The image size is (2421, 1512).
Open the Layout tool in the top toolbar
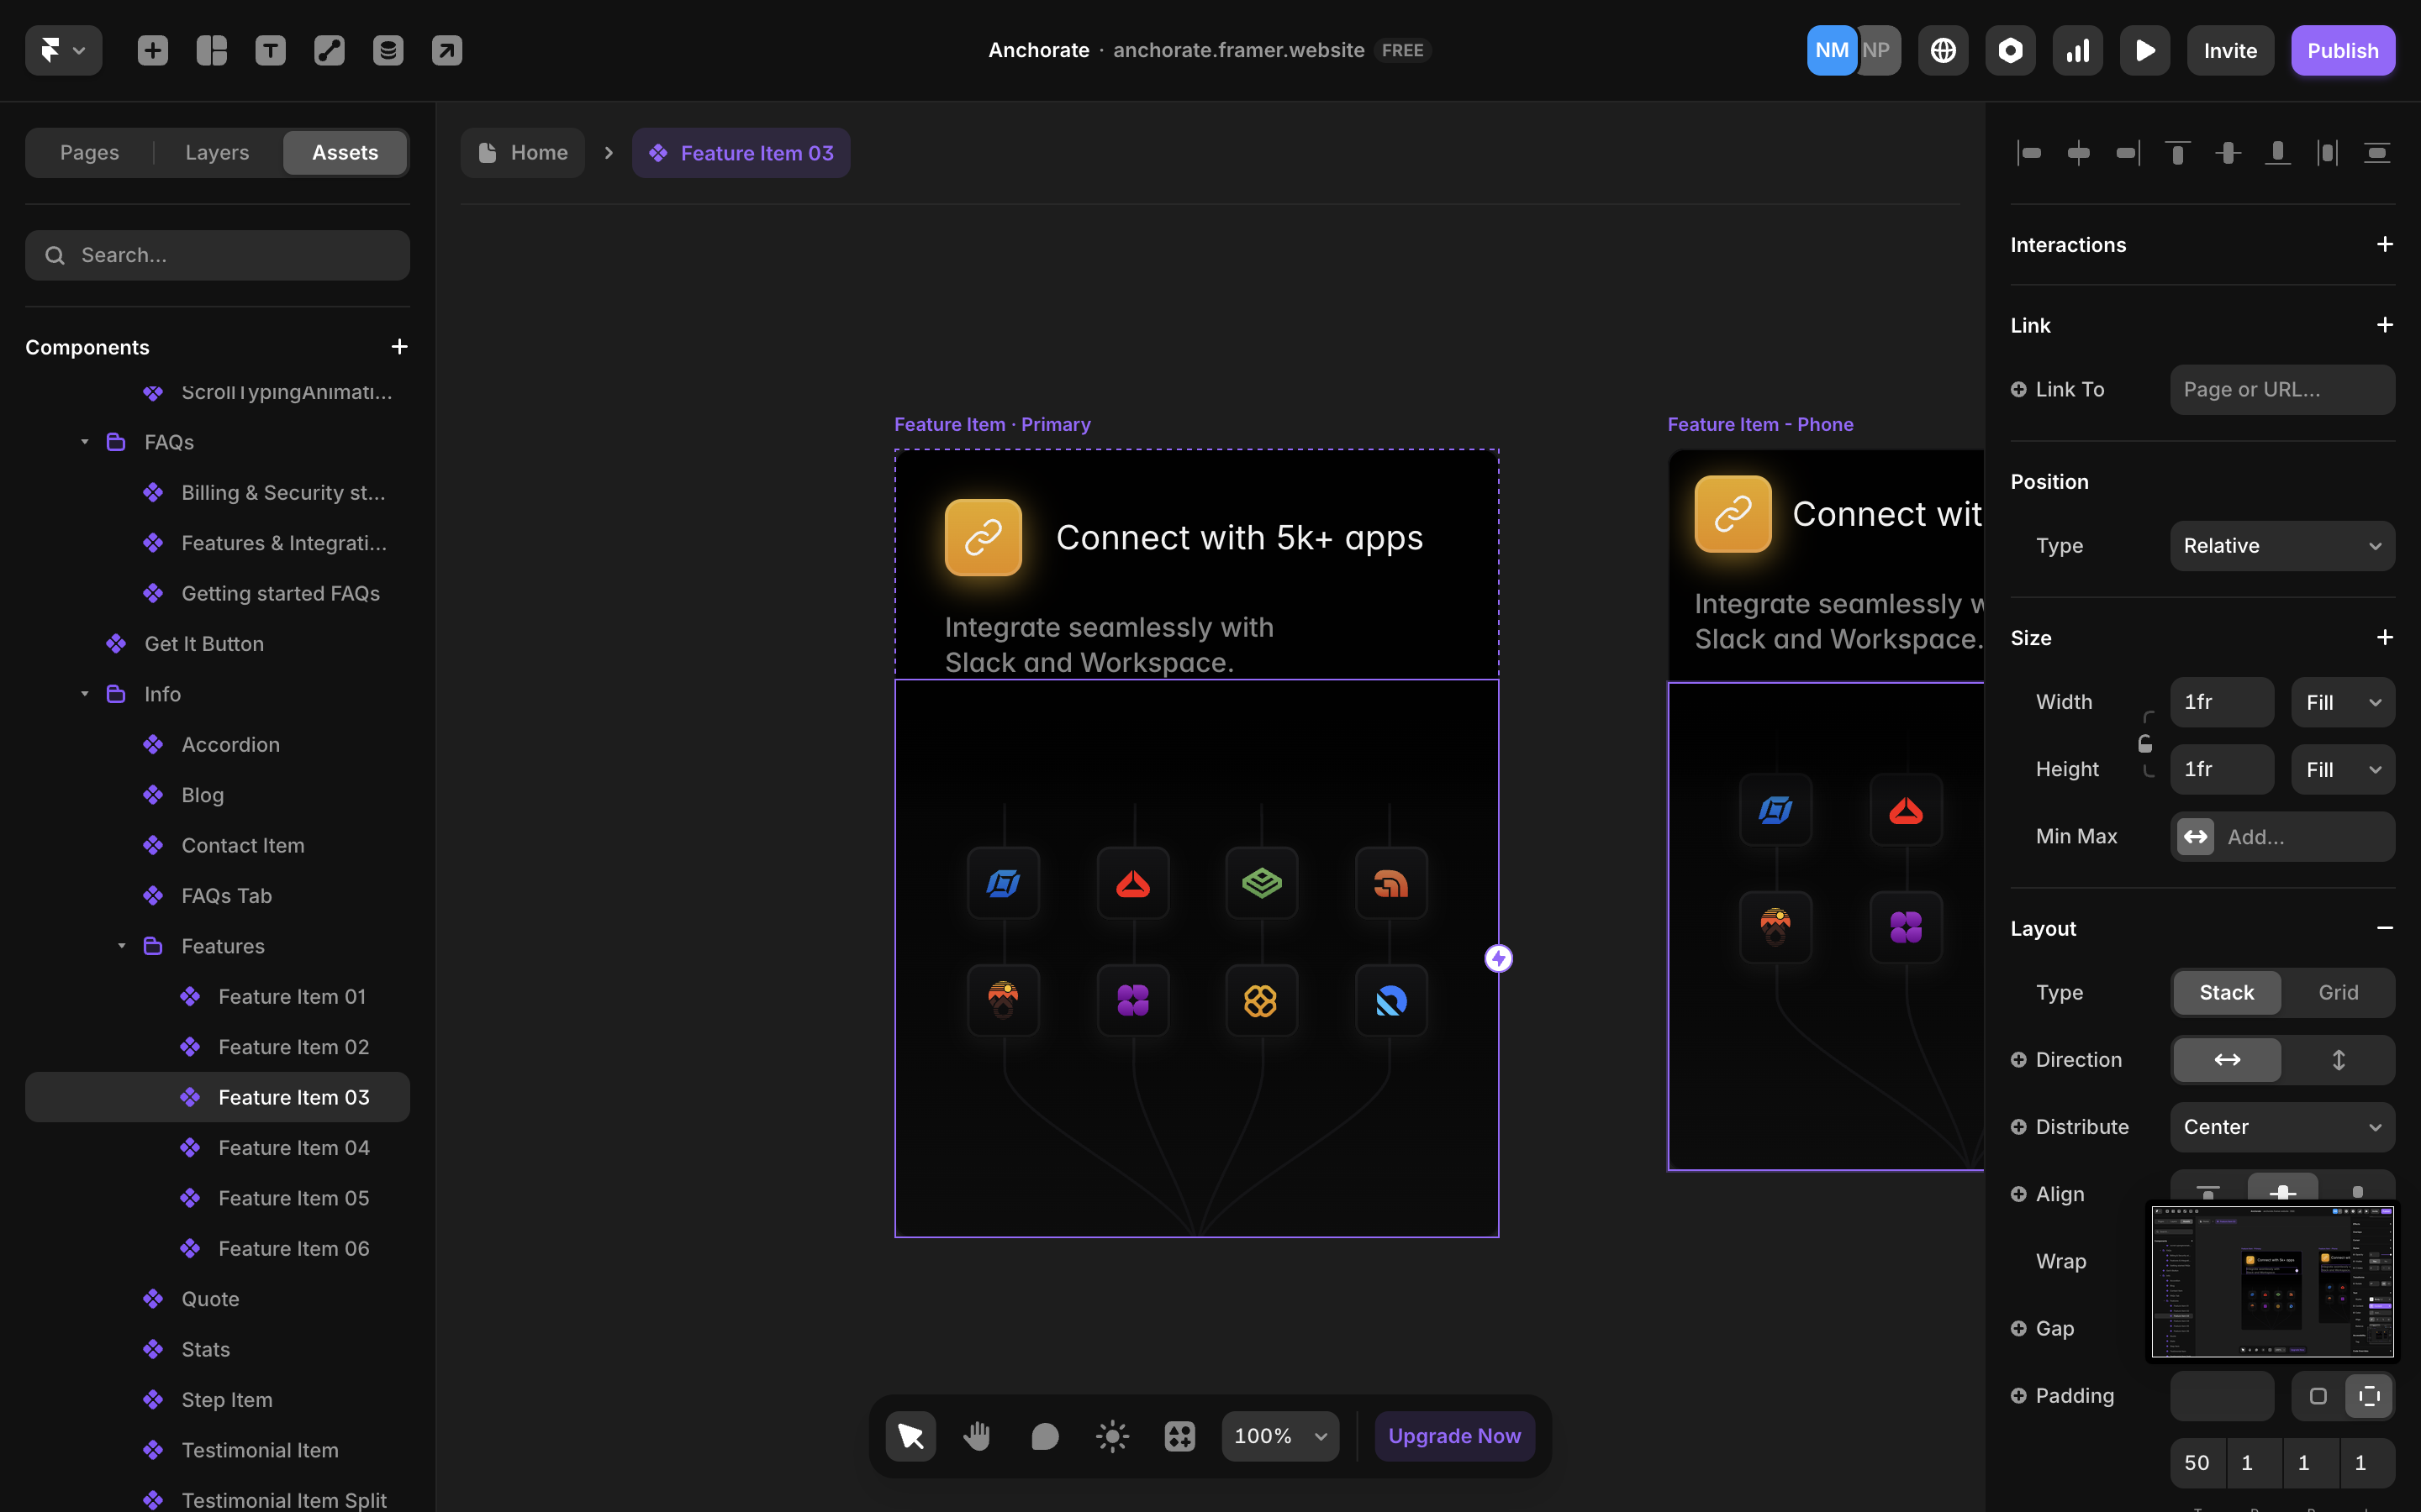tap(211, 50)
